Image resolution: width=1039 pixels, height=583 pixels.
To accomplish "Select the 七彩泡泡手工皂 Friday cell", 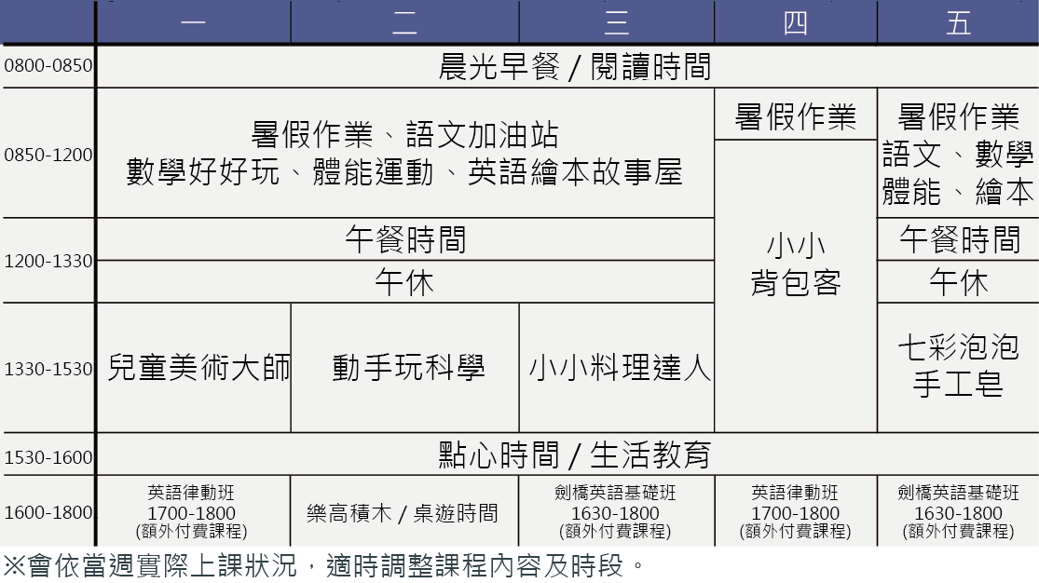I will [958, 366].
